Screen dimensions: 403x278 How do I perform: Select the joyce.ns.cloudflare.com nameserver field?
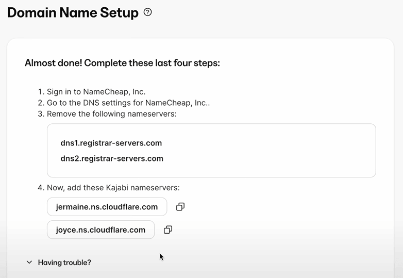(x=100, y=230)
